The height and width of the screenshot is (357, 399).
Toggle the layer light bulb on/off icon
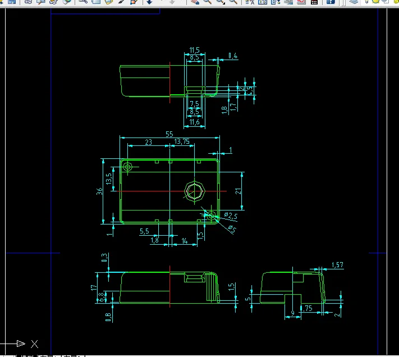click(x=366, y=2)
